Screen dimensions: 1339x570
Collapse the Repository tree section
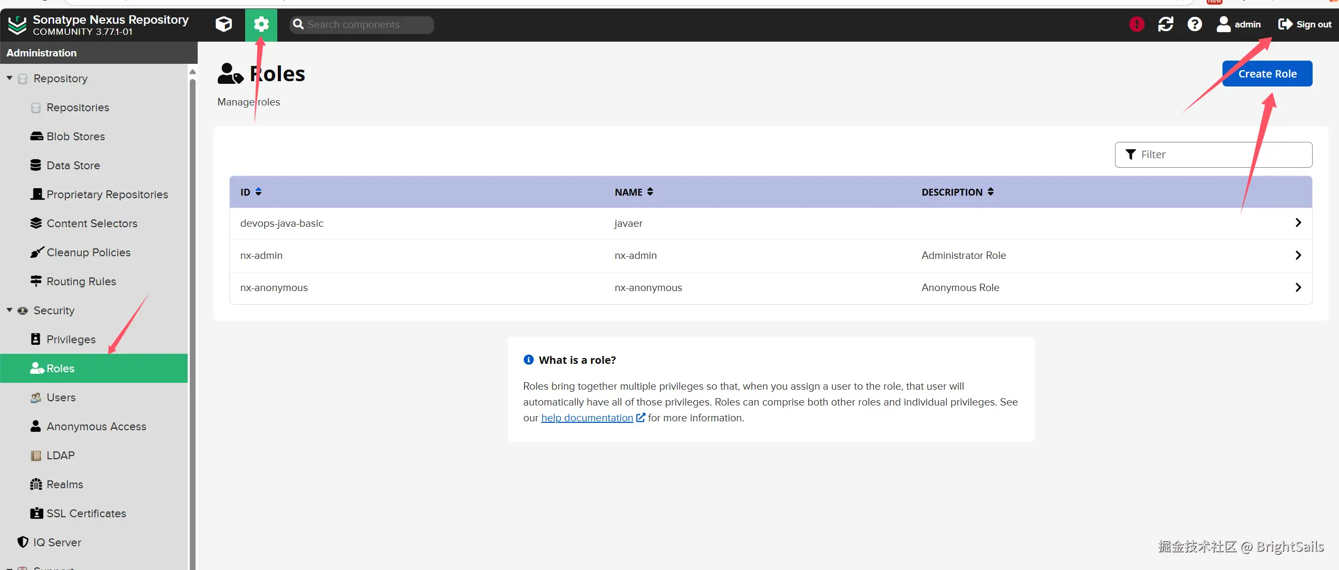click(x=9, y=78)
